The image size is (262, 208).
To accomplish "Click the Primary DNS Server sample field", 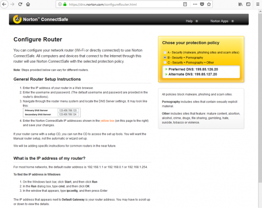I will pyautogui.click(x=68, y=110).
